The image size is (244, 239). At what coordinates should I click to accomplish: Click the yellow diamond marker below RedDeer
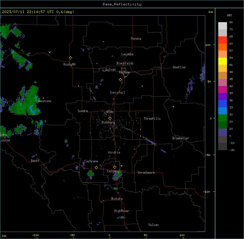click(120, 80)
